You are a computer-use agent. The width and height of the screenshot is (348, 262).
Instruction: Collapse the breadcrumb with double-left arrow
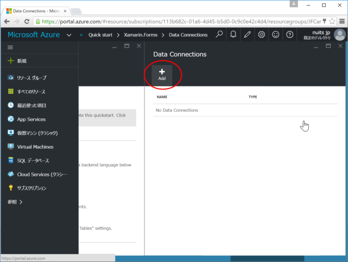click(81, 35)
